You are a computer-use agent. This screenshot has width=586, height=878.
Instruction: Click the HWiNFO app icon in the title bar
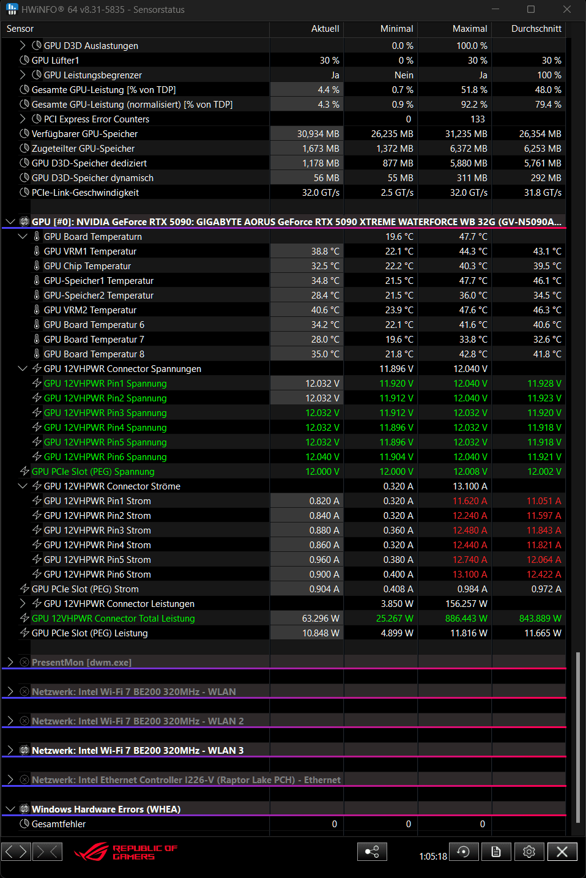pyautogui.click(x=12, y=9)
